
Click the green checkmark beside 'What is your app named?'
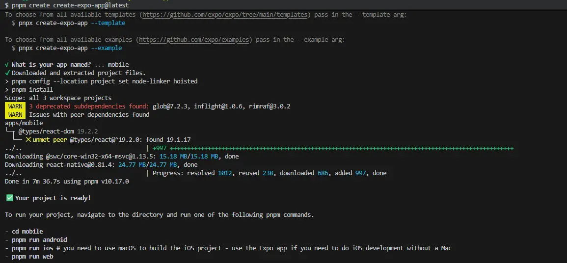click(x=7, y=65)
